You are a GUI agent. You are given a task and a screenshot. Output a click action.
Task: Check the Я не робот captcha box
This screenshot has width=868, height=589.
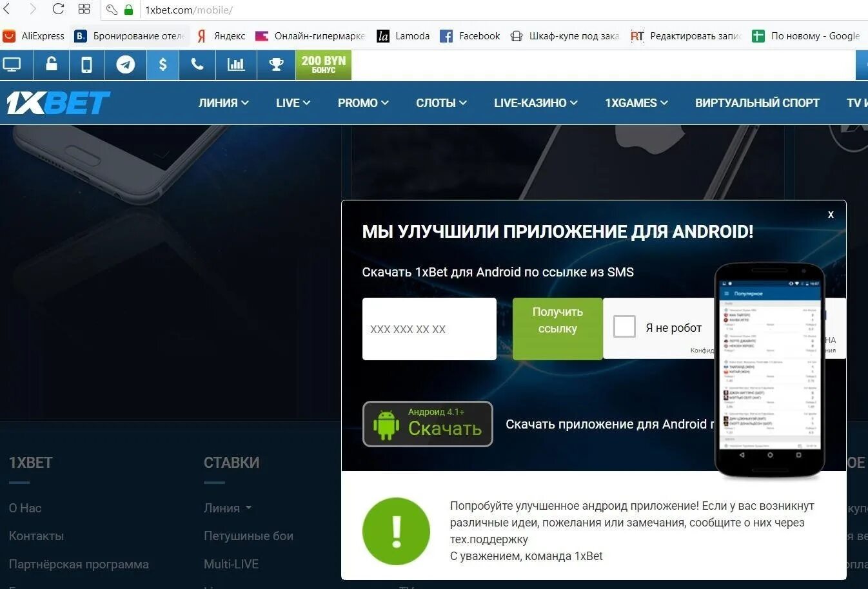(624, 327)
